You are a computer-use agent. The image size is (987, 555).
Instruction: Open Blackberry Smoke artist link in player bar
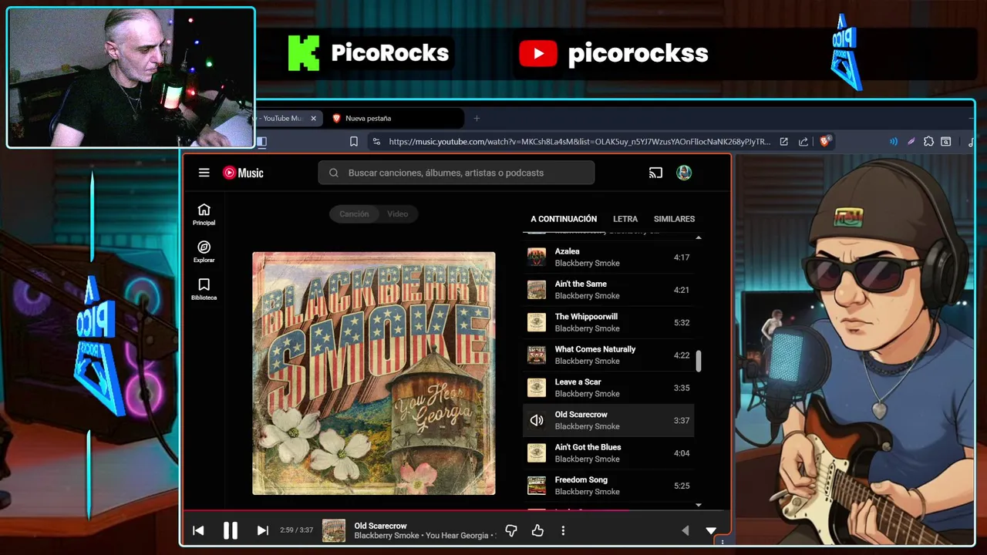386,536
